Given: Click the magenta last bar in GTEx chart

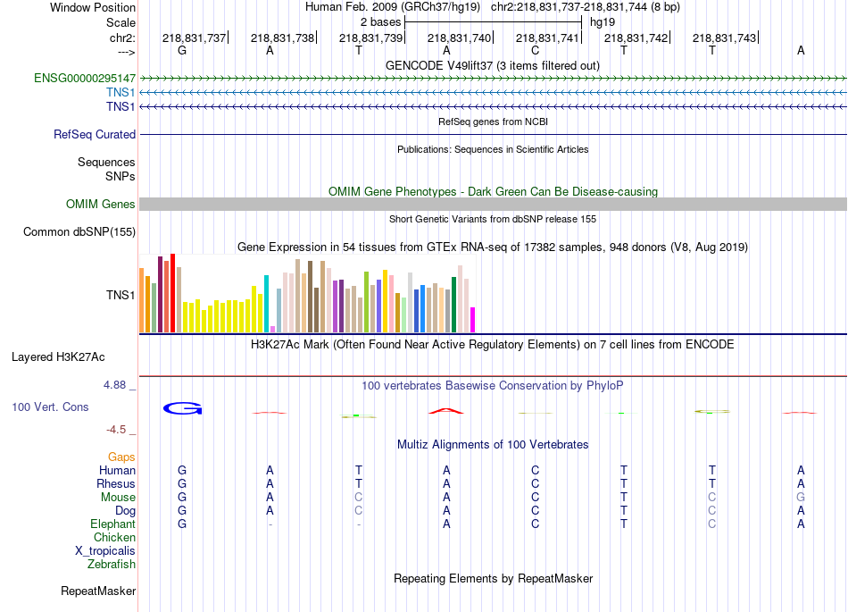Looking at the screenshot, I should 472,320.
